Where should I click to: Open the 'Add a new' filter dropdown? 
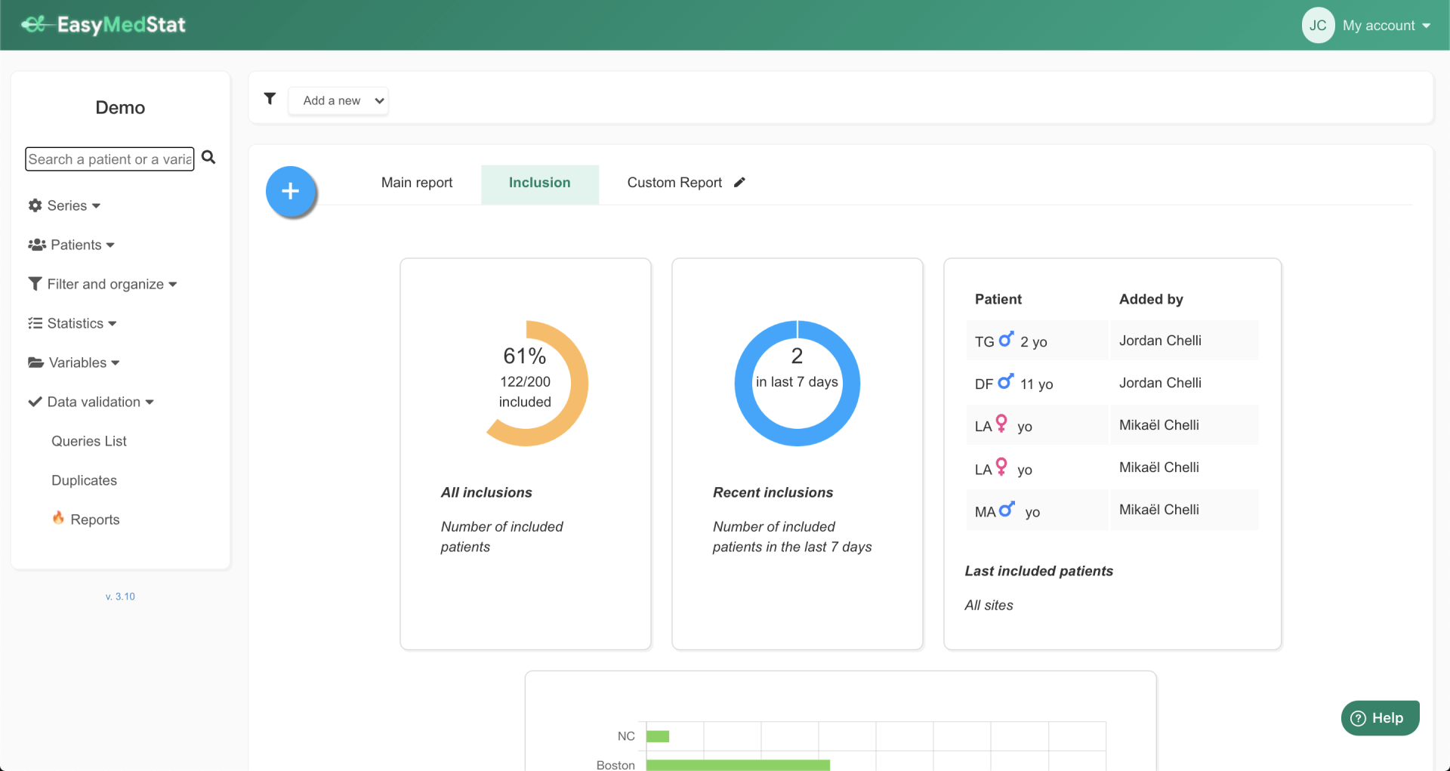point(338,100)
